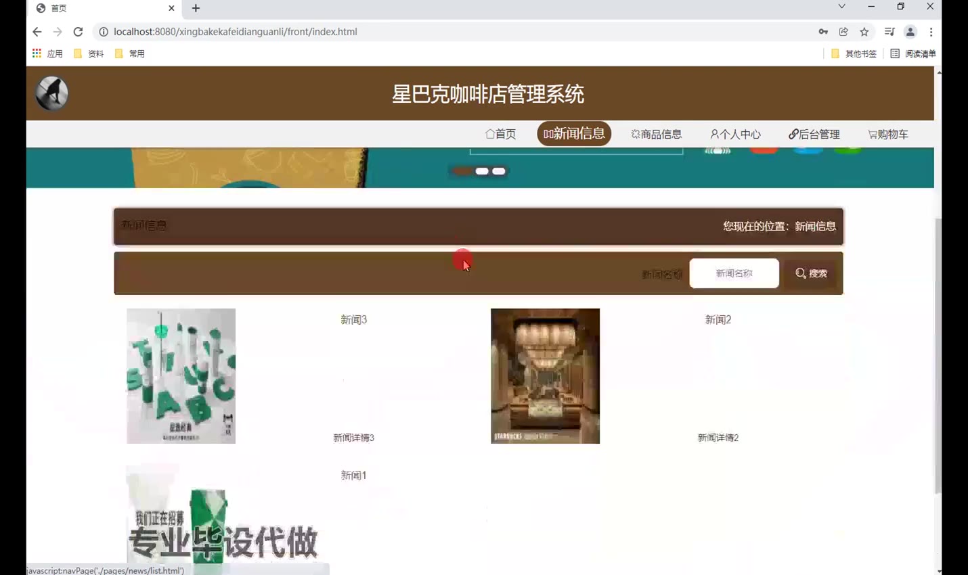The height and width of the screenshot is (575, 968).
Task: Open the 常用 bookmark folder
Action: 130,53
